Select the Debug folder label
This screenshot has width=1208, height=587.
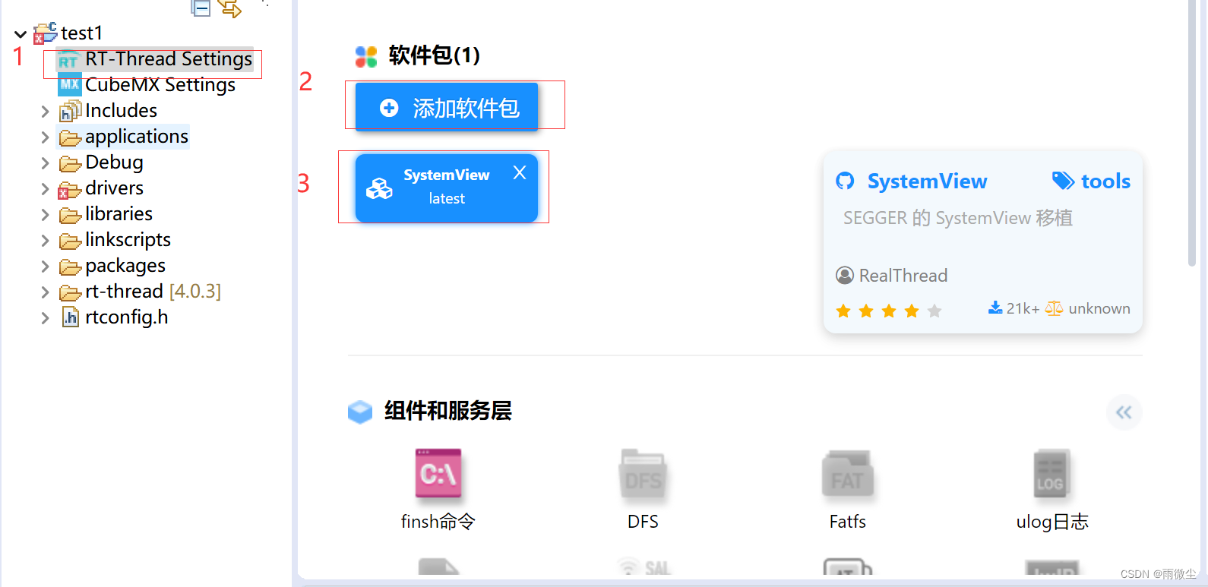114,163
